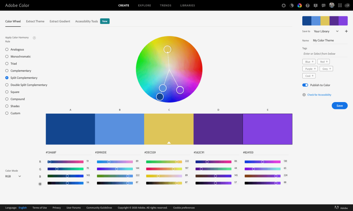Toggle dark mode with the moon icon
This screenshot has width=353, height=211.
(291, 5)
